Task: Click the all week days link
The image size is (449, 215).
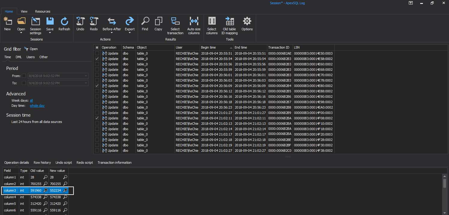Action: tap(31, 100)
